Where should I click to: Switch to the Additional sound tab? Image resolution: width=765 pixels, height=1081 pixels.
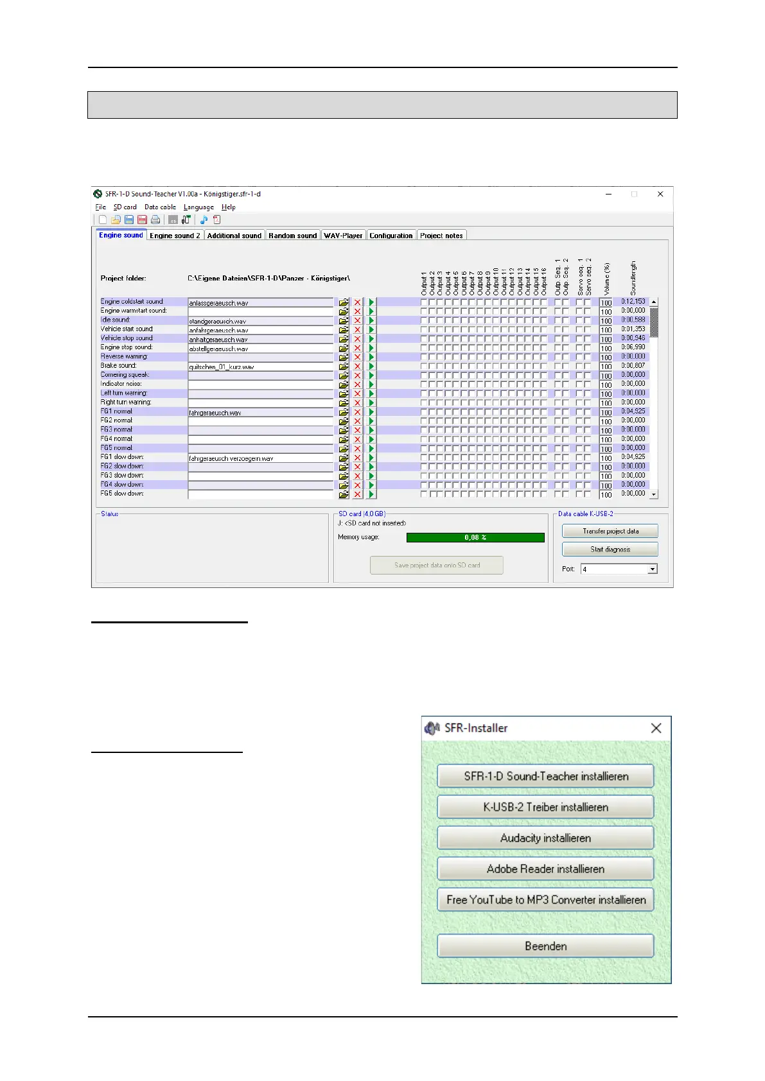(x=234, y=236)
